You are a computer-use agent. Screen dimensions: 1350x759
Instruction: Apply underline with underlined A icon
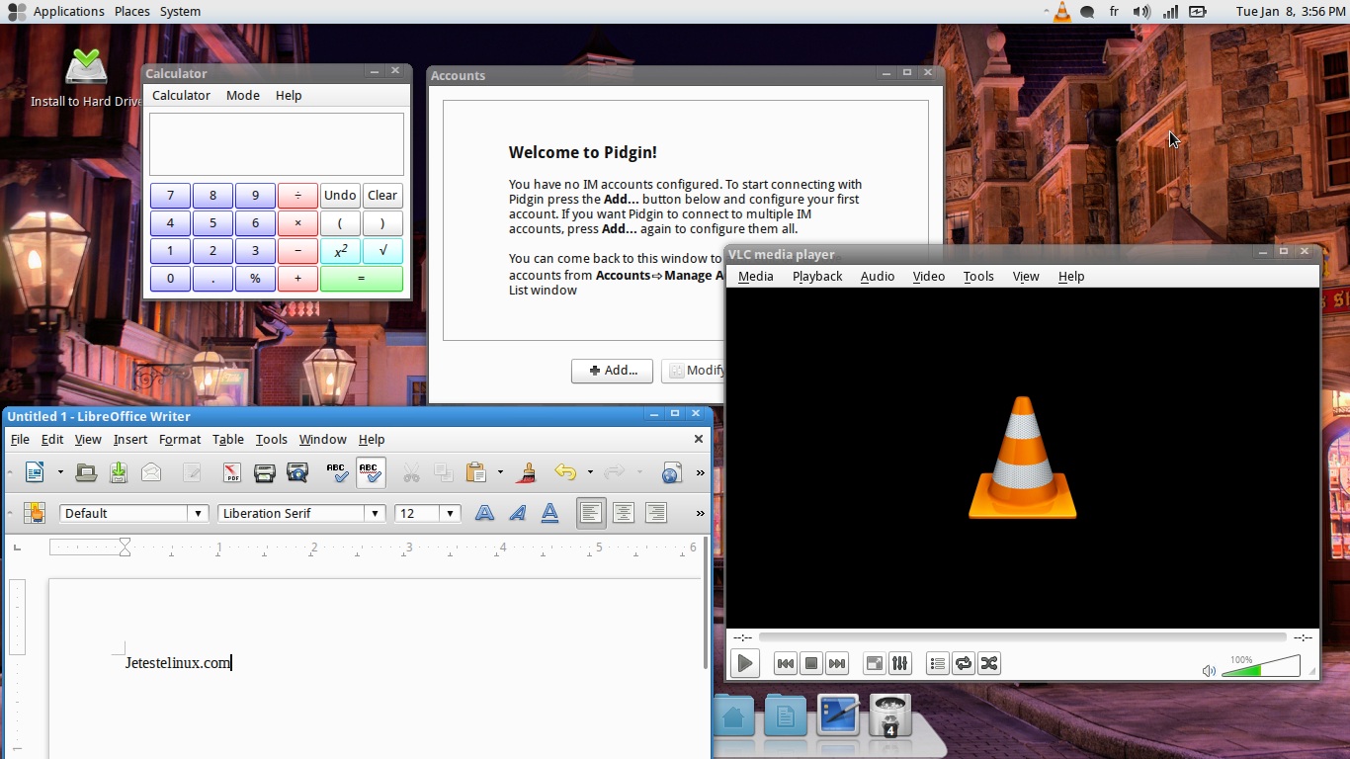pyautogui.click(x=549, y=513)
